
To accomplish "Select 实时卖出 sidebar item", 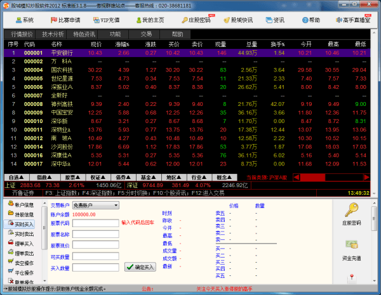I will [21, 234].
